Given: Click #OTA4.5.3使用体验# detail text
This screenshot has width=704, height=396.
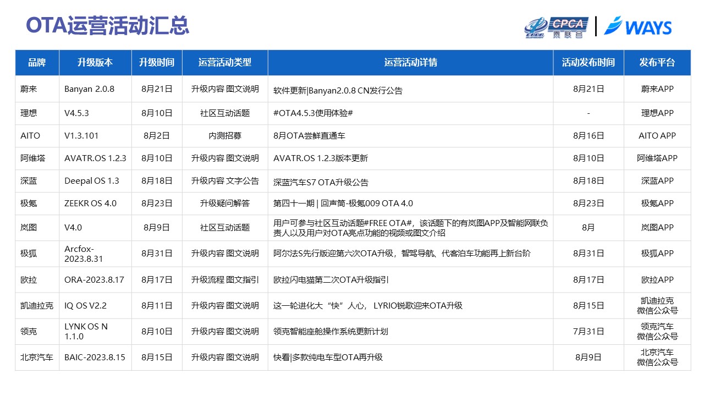Looking at the screenshot, I should tap(313, 113).
